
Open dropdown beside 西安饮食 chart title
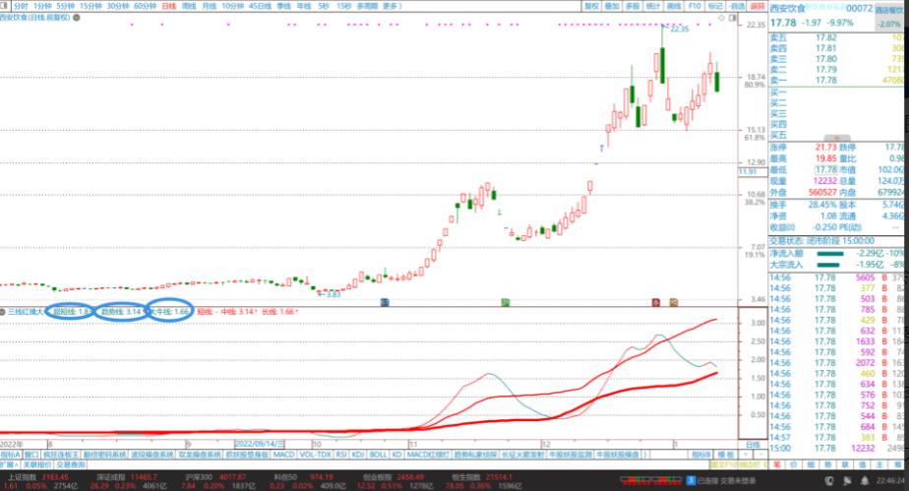click(x=77, y=18)
